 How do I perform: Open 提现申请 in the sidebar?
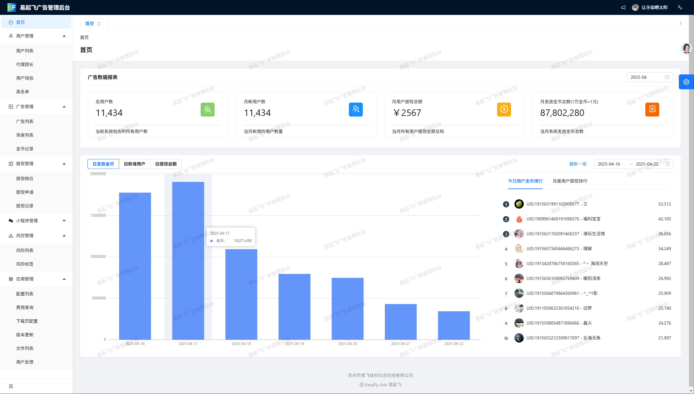pos(25,192)
